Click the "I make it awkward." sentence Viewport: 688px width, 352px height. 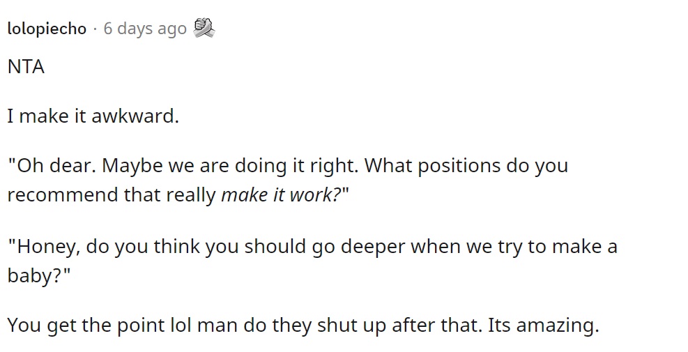click(x=93, y=116)
